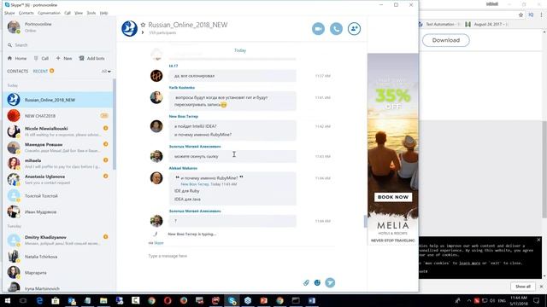This screenshot has width=547, height=307.
Task: Click BOOK NOW in the Melia ad
Action: tap(393, 197)
